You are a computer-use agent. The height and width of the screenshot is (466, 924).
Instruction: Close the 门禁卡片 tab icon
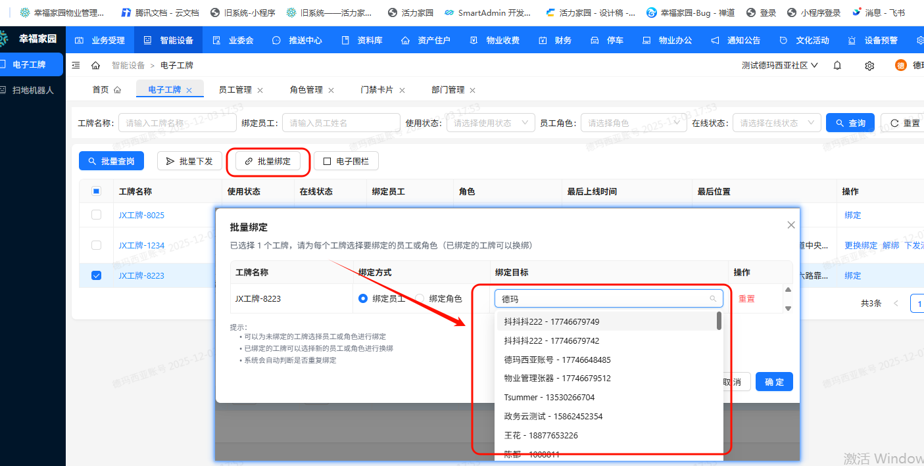tap(402, 90)
